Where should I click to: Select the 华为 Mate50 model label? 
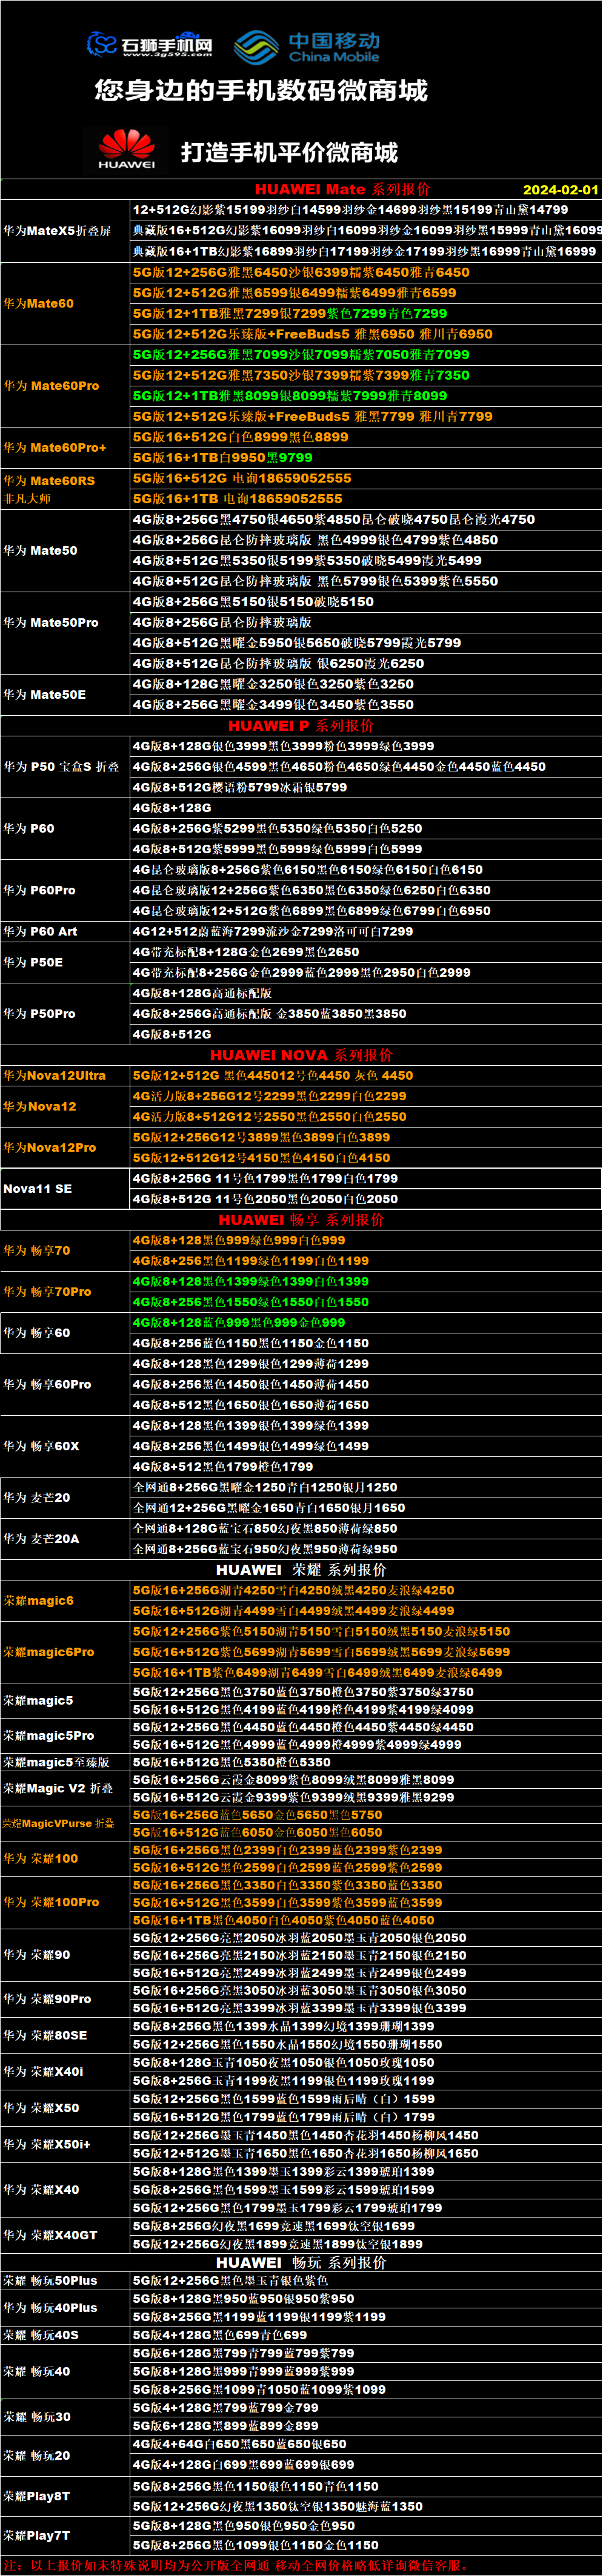point(40,550)
